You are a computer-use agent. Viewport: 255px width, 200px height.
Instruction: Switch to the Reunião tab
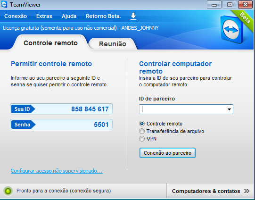coord(113,44)
